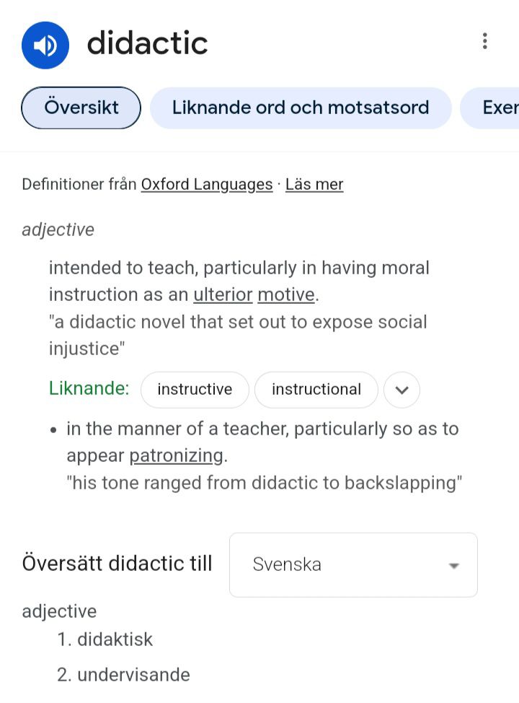Expand more similar words with the chevron
The width and height of the screenshot is (519, 703).
(x=402, y=390)
